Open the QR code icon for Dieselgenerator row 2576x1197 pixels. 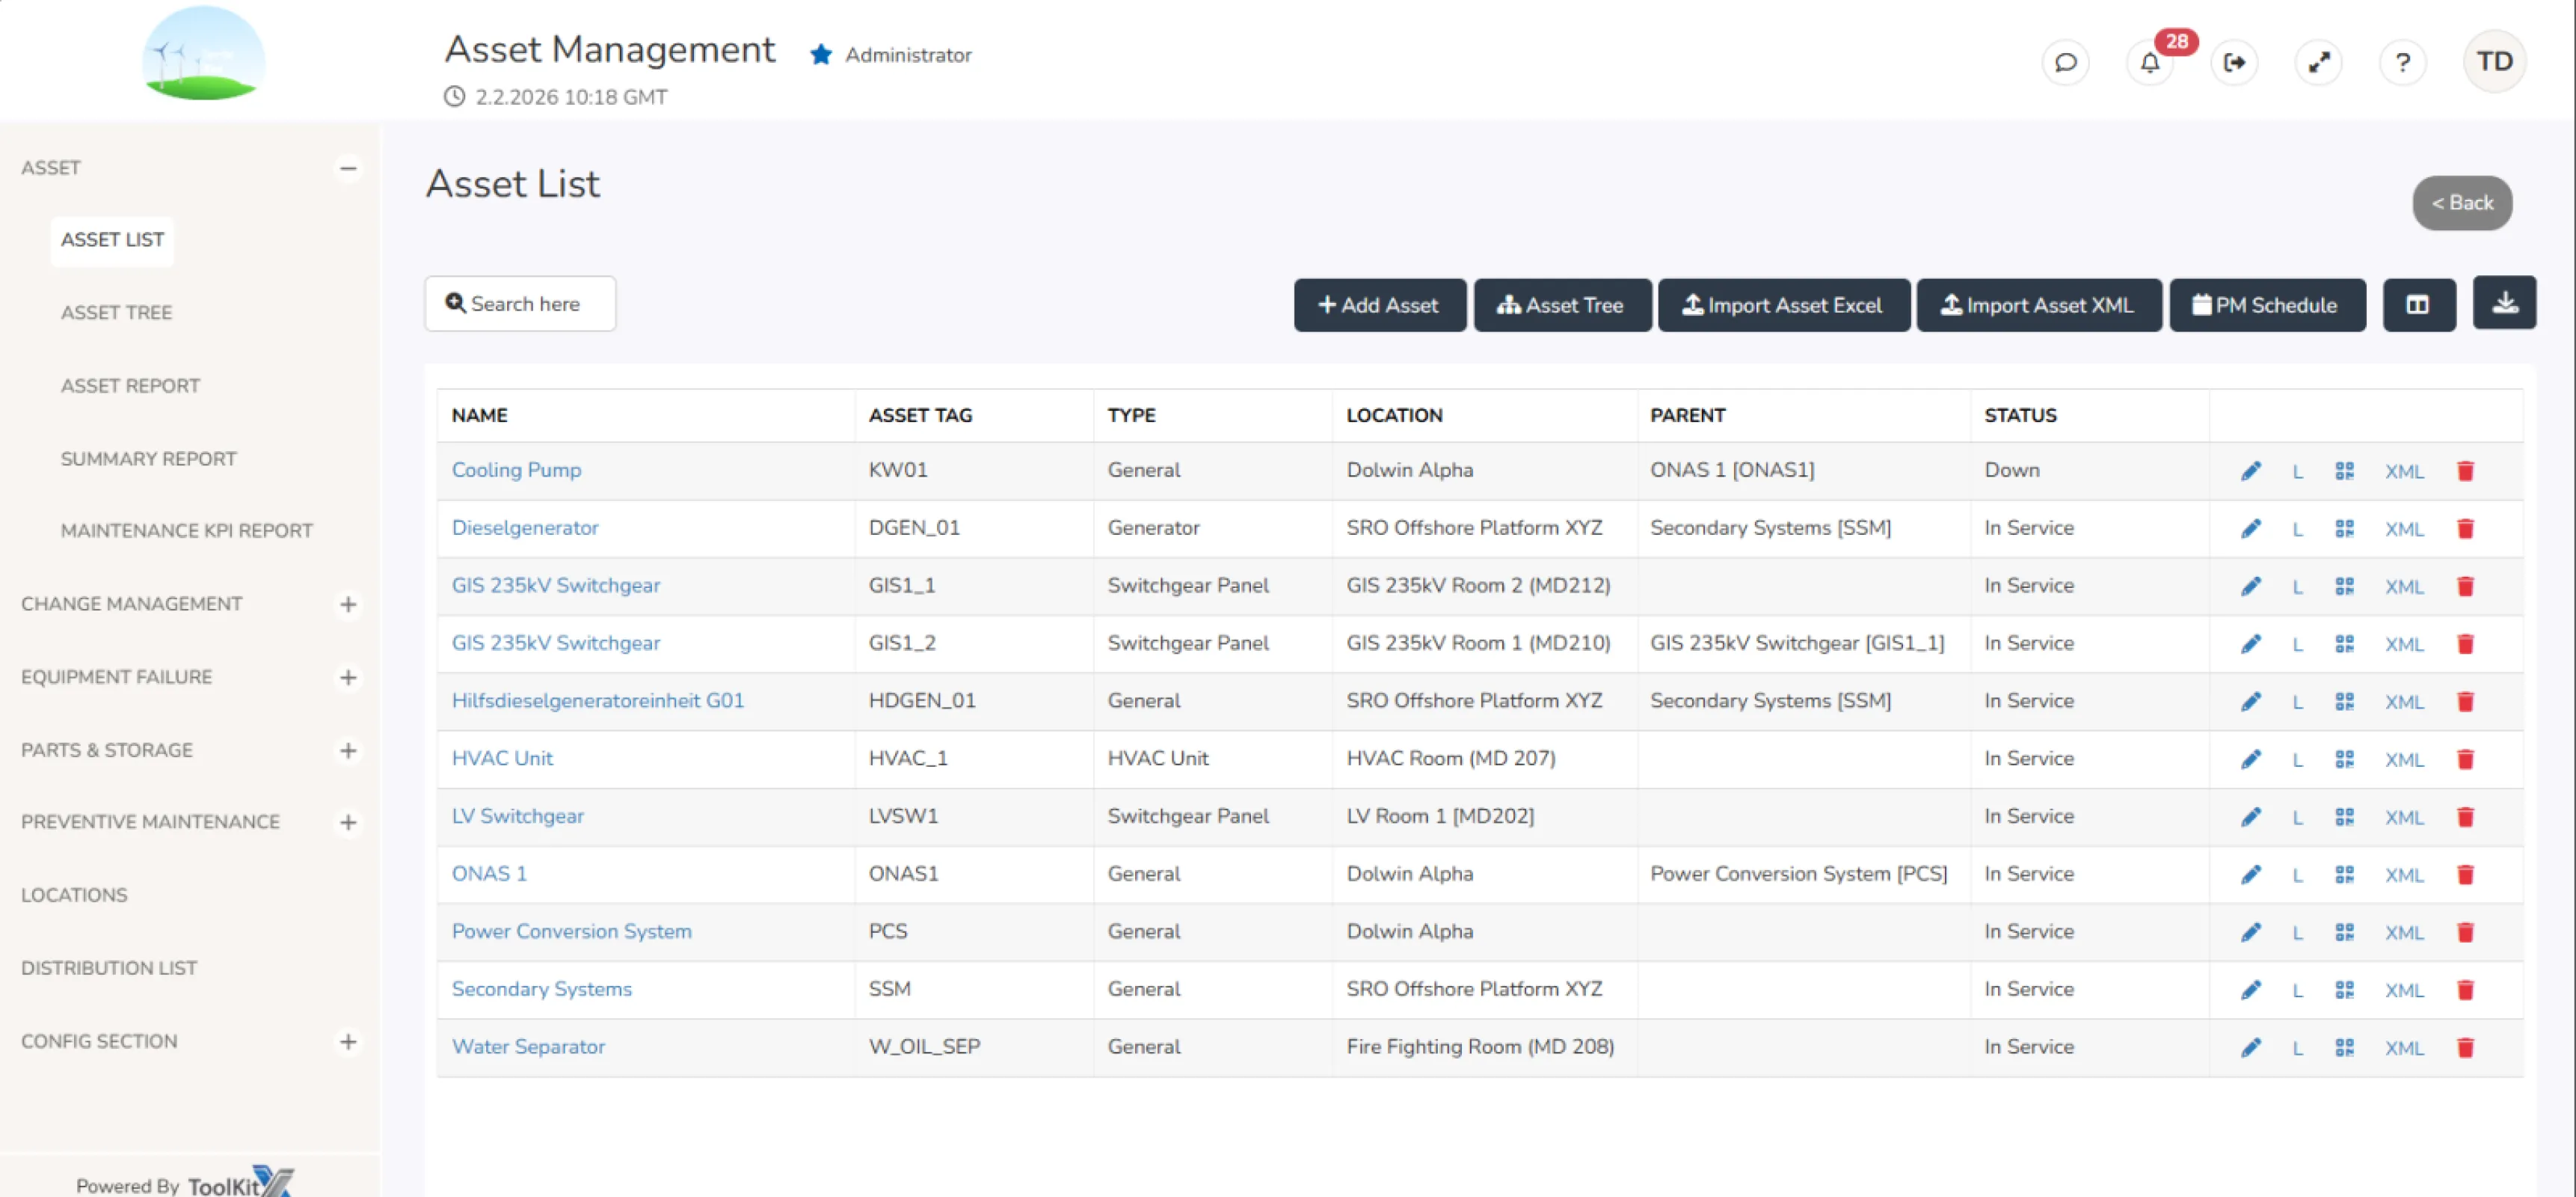click(x=2345, y=528)
